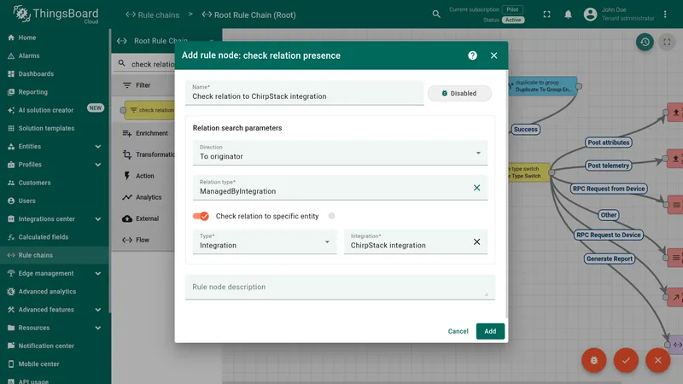This screenshot has width=683, height=384.
Task: Open John Doe user avatar
Action: coord(590,15)
